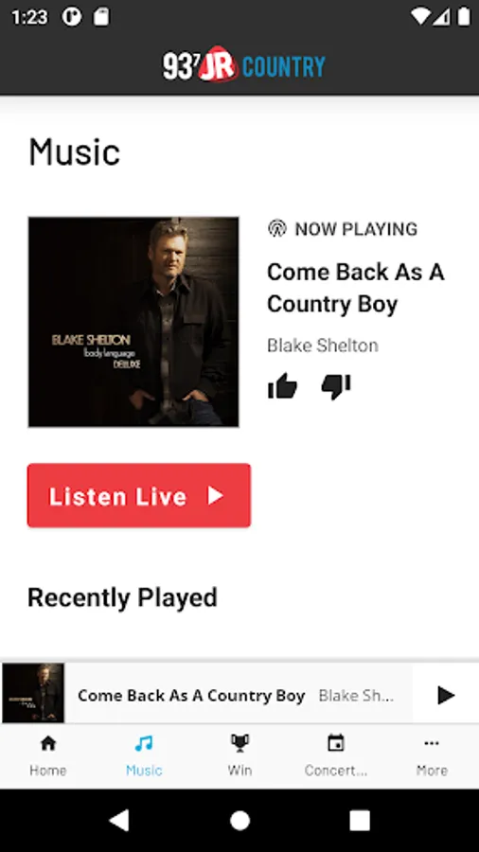This screenshot has width=479, height=852.
Task: Tap the mini player album thumbnail
Action: pos(33,693)
